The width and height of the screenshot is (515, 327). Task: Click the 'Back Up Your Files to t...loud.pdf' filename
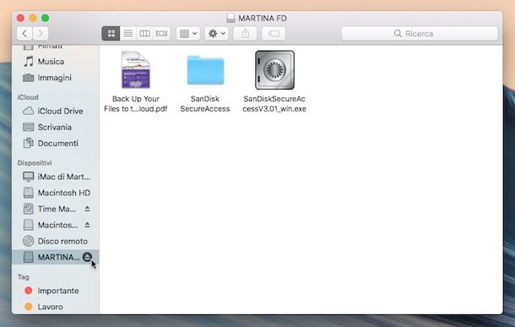coord(136,104)
